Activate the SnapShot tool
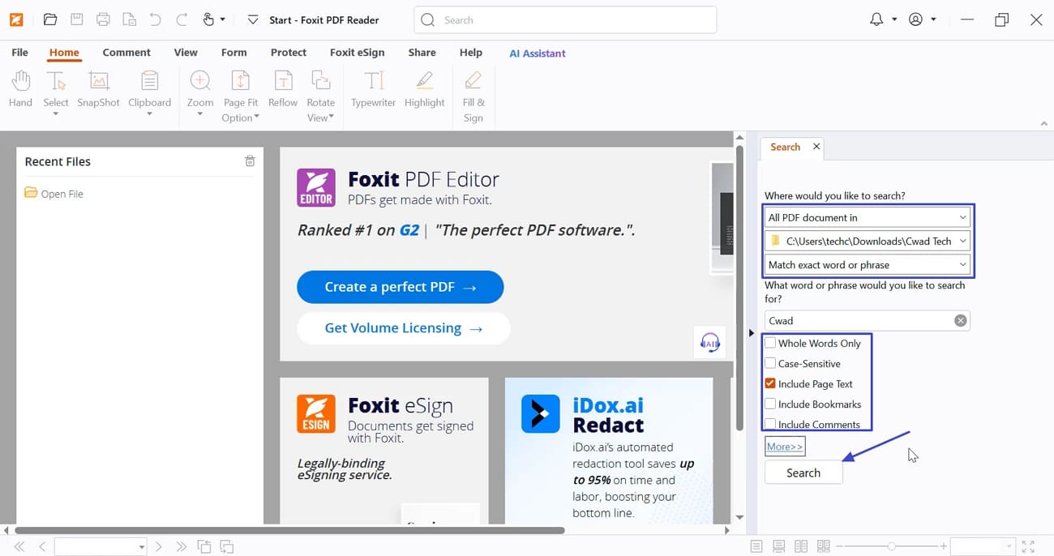1054x556 pixels. pos(98,91)
